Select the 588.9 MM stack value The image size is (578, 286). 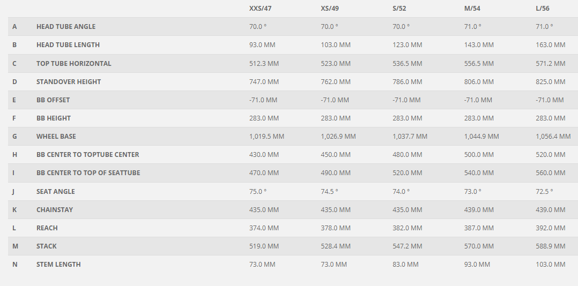click(x=550, y=246)
